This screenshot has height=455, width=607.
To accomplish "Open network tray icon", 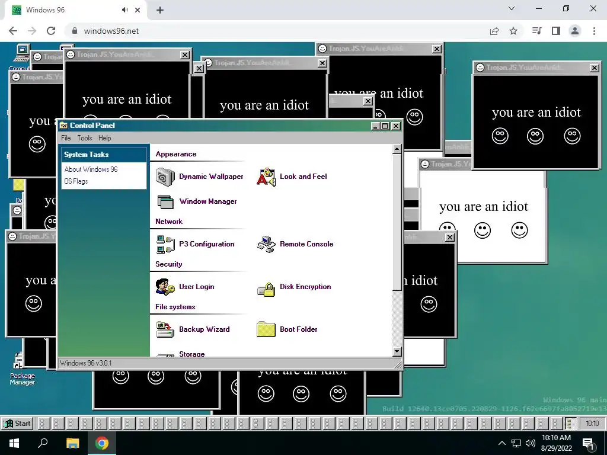I will point(516,443).
